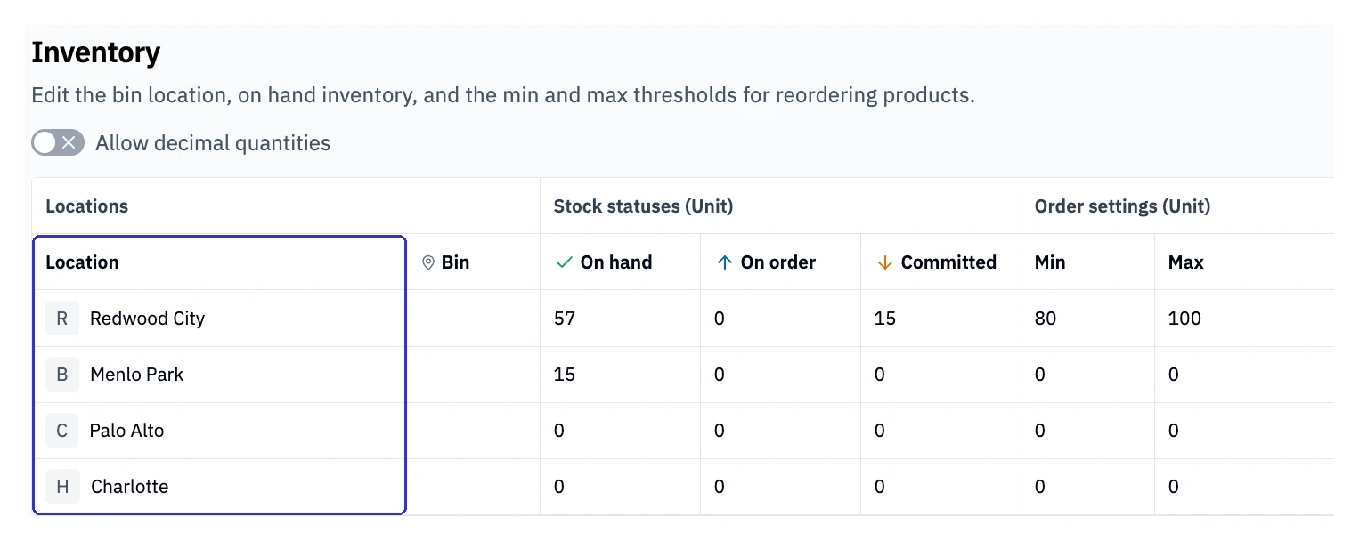The width and height of the screenshot is (1359, 541).
Task: Click the pin icon next to Bin
Action: coord(427,262)
